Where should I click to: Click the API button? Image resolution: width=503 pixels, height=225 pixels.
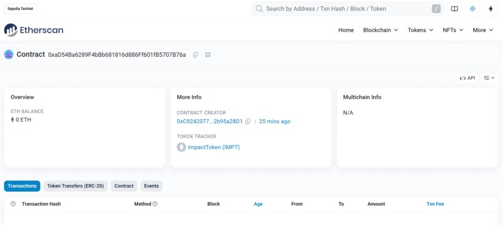467,78
